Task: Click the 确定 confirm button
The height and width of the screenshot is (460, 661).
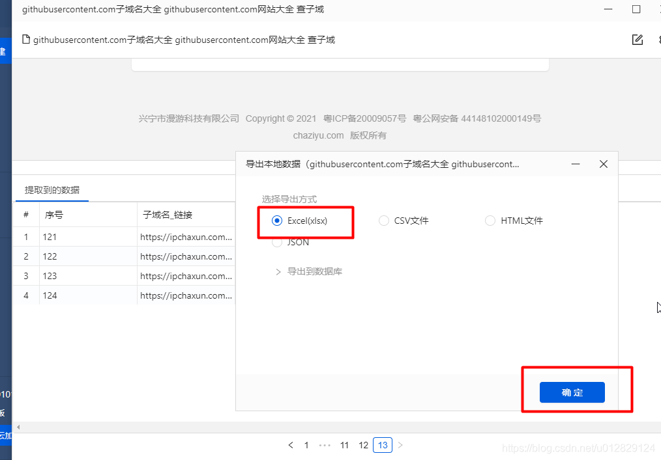Action: (572, 392)
